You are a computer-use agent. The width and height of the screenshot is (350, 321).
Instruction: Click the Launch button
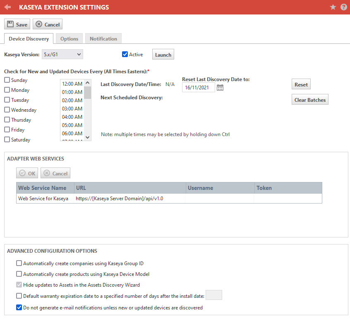pyautogui.click(x=163, y=55)
